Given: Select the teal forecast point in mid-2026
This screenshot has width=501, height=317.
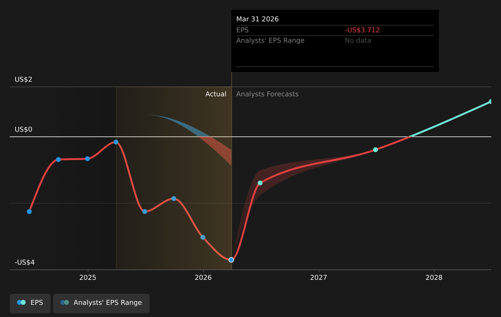Looking at the screenshot, I should point(260,183).
